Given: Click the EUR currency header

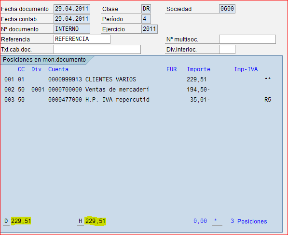Looking at the screenshot, I should pos(172,69).
